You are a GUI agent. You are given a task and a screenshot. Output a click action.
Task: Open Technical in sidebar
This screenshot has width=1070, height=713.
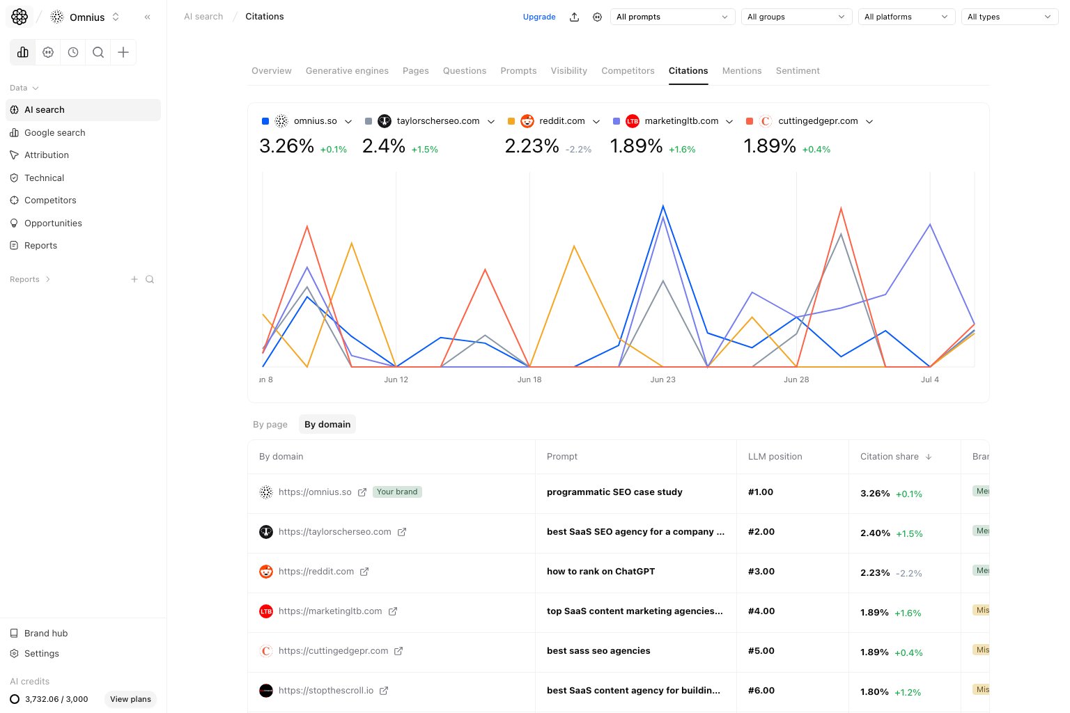point(84,178)
